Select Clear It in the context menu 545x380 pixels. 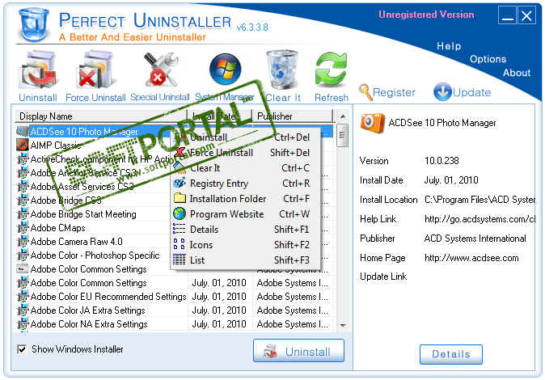(245, 168)
